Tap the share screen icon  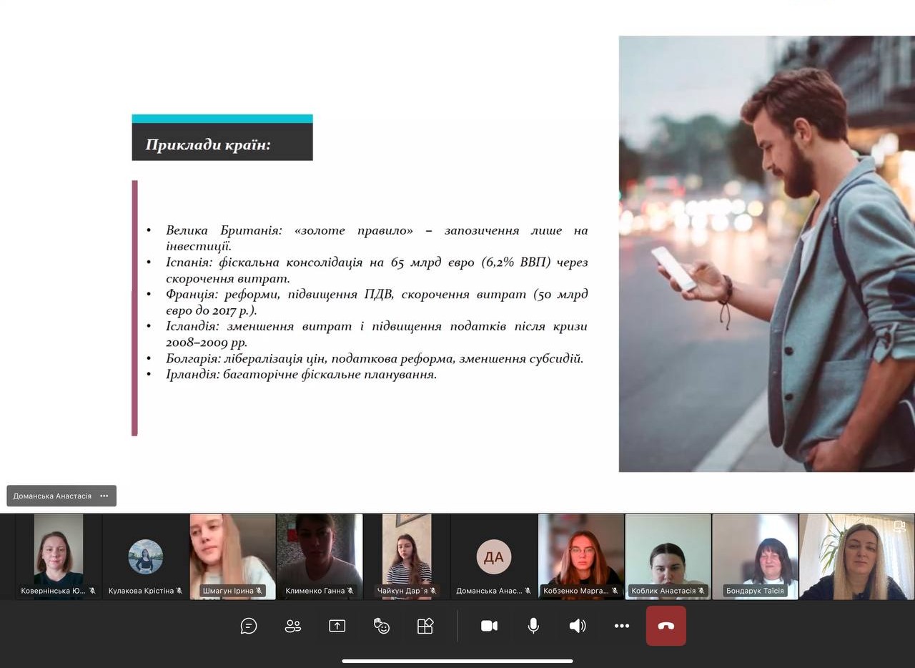tap(337, 626)
